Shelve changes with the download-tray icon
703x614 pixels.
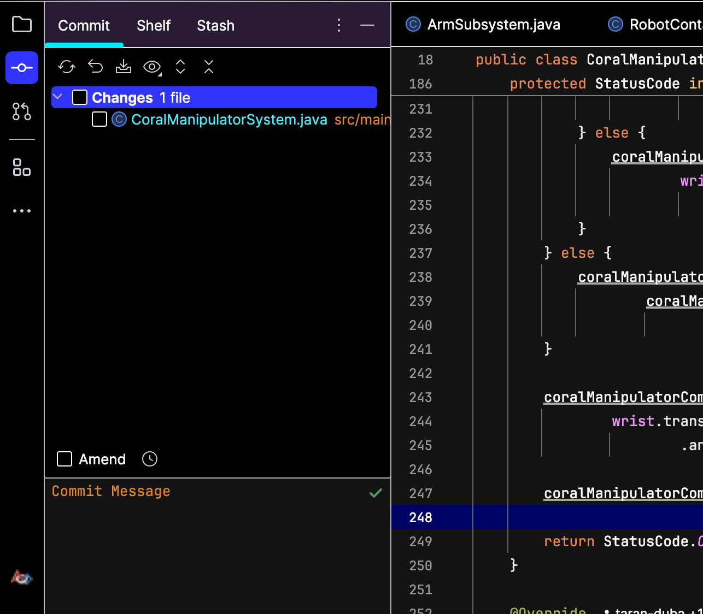(x=124, y=67)
